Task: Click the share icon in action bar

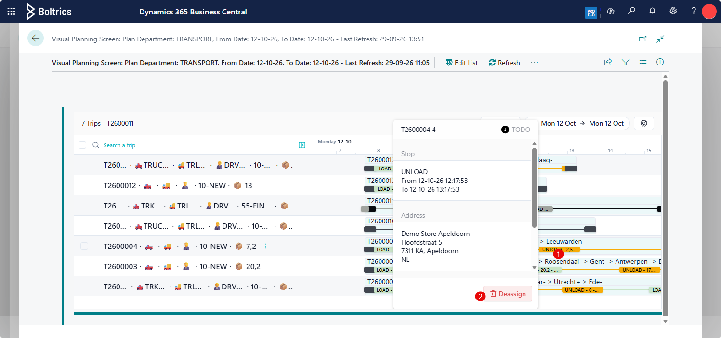Action: pos(608,62)
